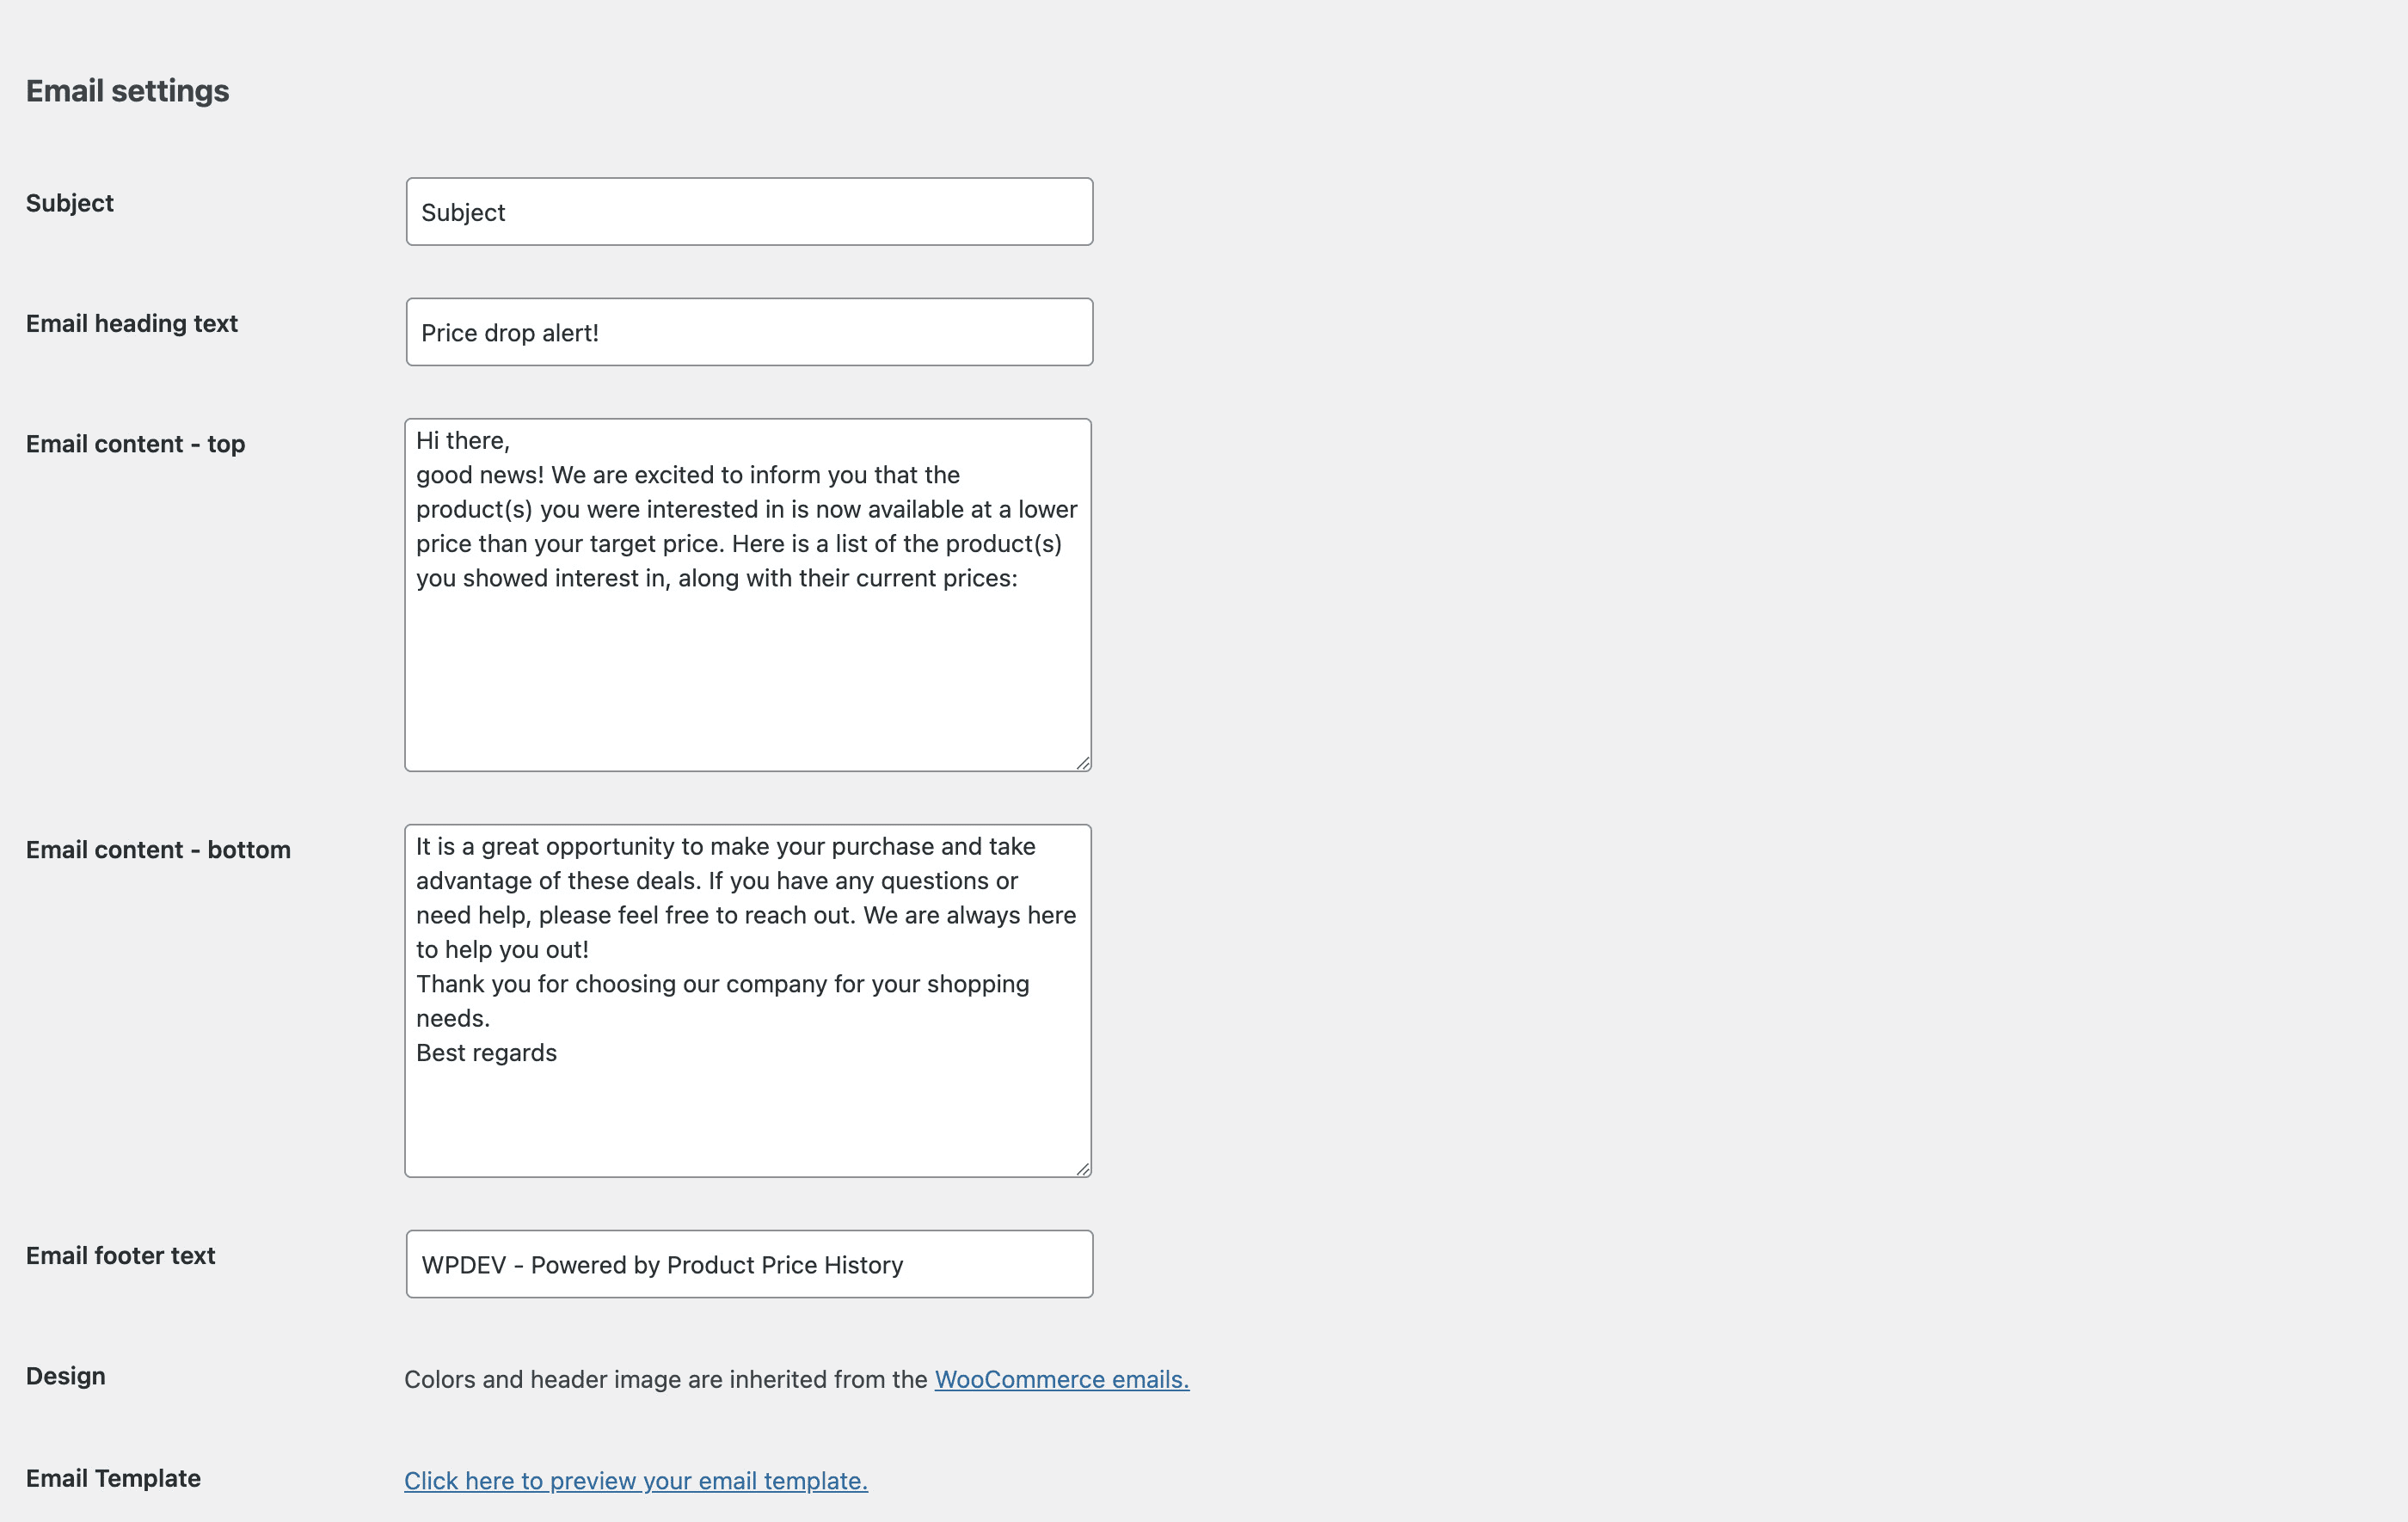Grab the top content textarea resize handle

point(1083,763)
